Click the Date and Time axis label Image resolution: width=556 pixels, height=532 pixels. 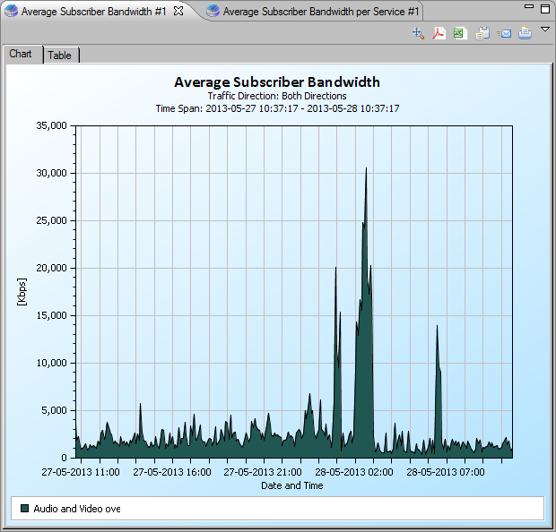tap(292, 485)
